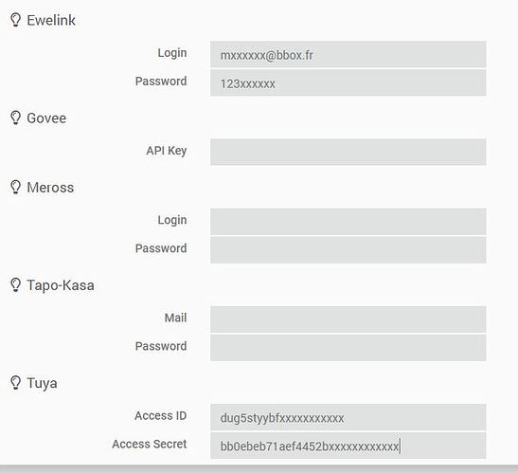Click the lightbulb icon beside Tuya
Screen dimensions: 518x474
coord(15,383)
